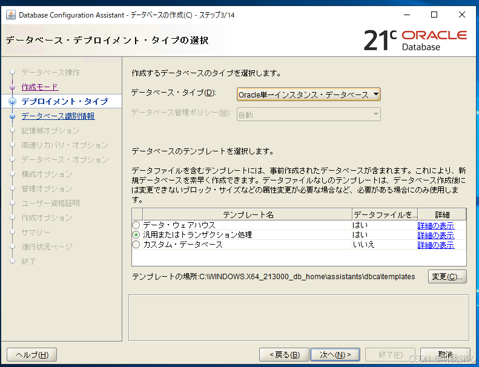This screenshot has height=367, width=479.
Task: Click the サマリー step
Action: click(x=36, y=233)
